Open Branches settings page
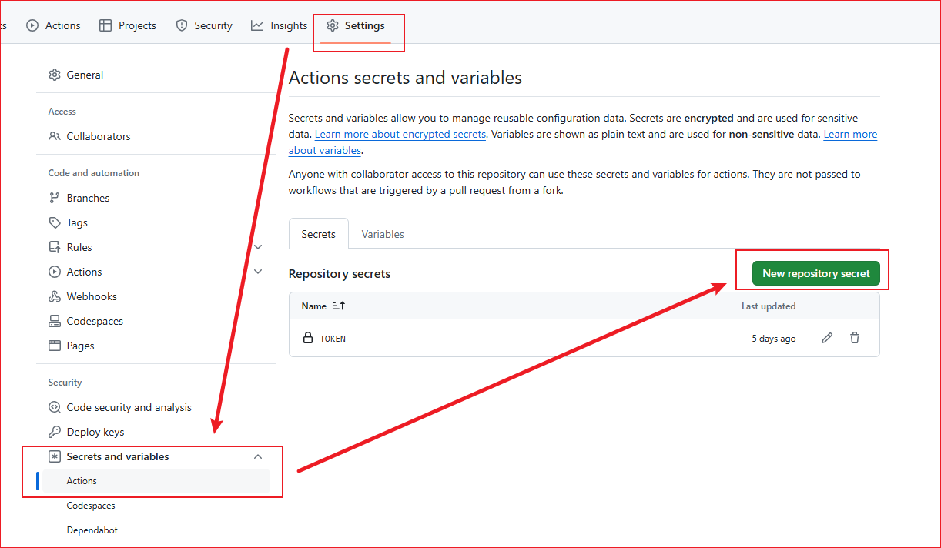 [x=88, y=198]
